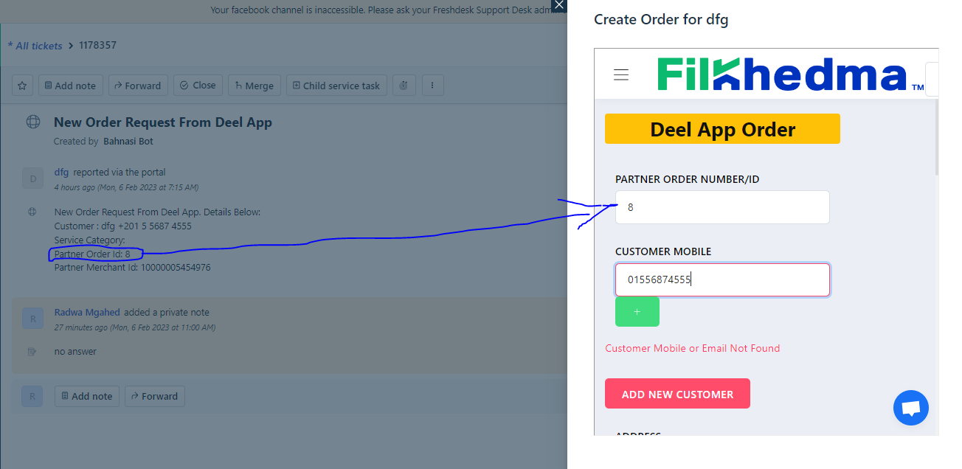Image resolution: width=962 pixels, height=469 pixels.
Task: Click the D avatar of dfg
Action: point(32,178)
